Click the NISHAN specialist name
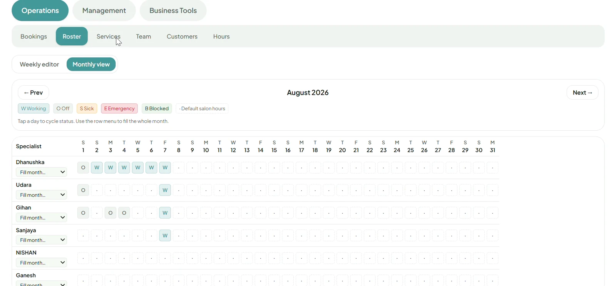The image size is (616, 286). pos(26,253)
